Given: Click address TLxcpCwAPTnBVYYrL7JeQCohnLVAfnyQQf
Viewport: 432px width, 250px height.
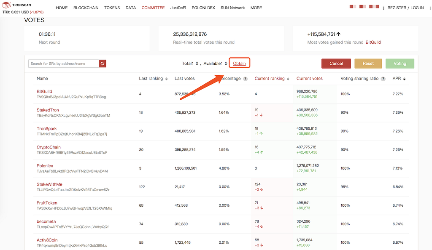Looking at the screenshot, I should point(73,227).
